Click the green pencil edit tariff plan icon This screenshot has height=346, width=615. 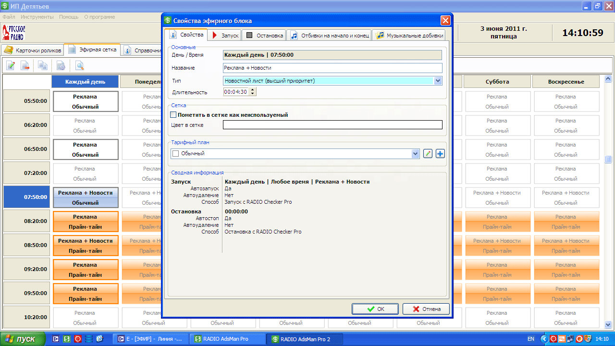tap(428, 154)
